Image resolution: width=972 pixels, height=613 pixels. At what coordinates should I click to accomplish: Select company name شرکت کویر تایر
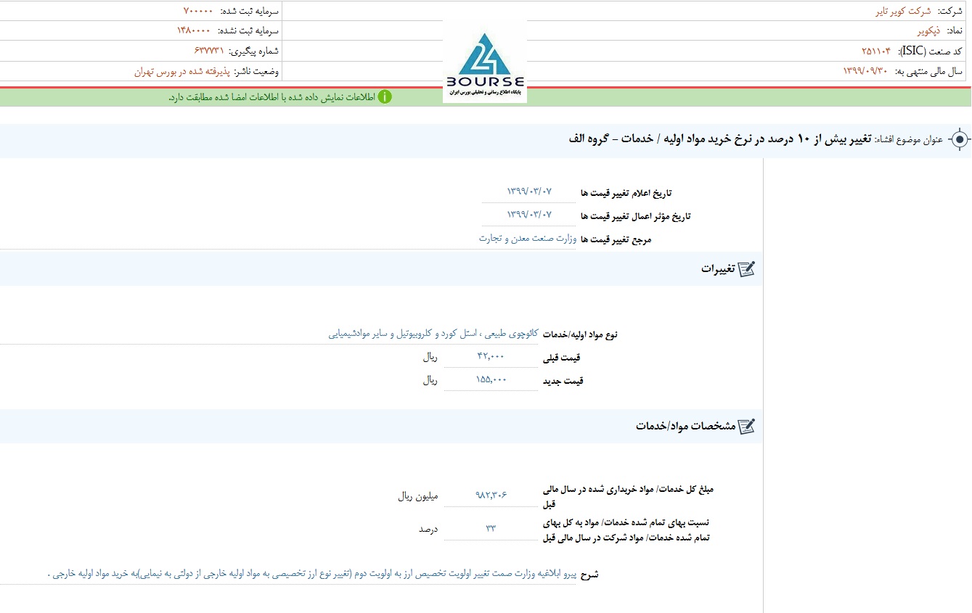904,11
